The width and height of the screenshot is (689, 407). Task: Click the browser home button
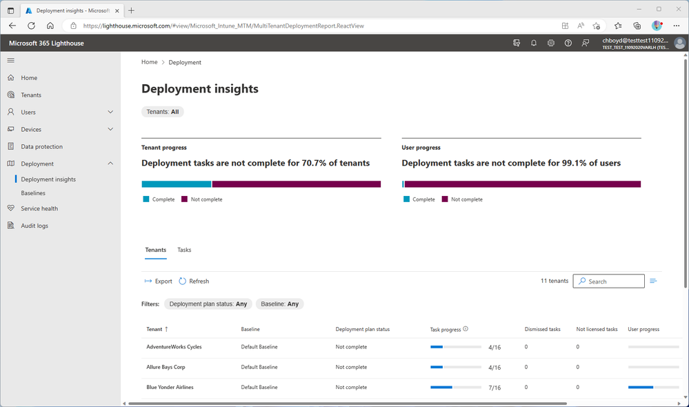tap(50, 26)
